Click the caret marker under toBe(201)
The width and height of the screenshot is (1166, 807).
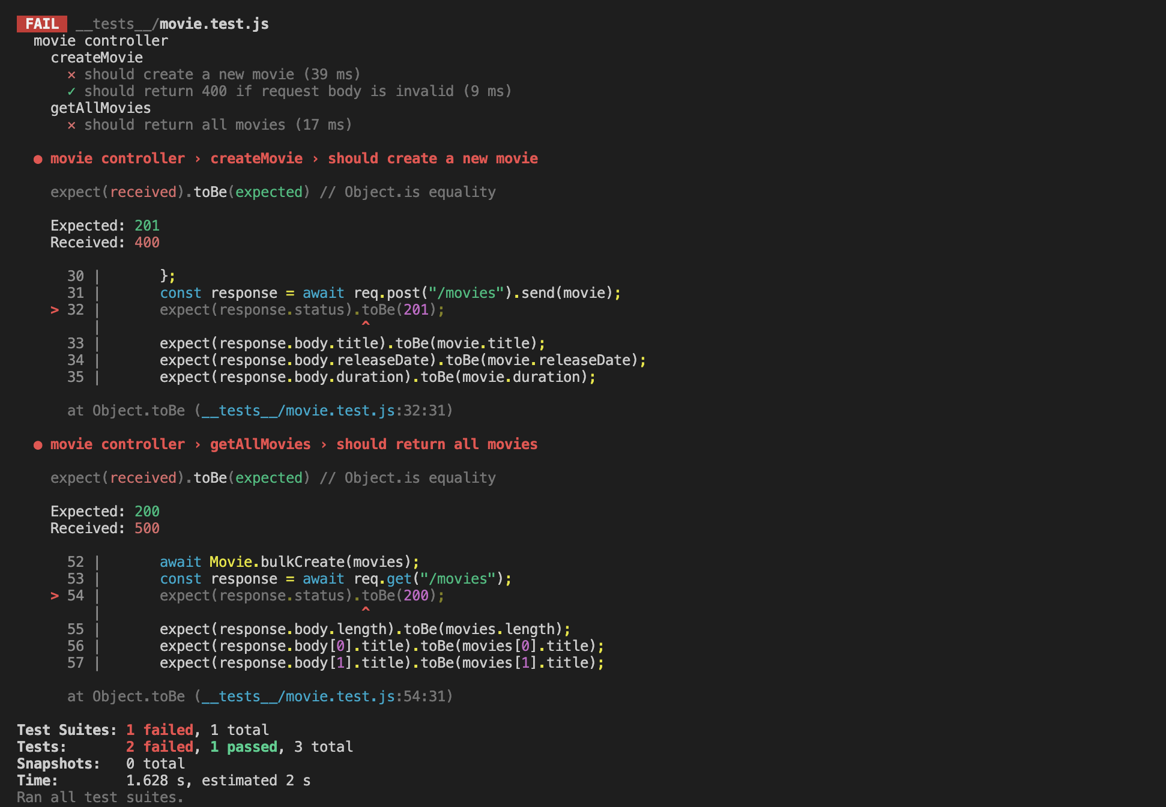(x=366, y=324)
